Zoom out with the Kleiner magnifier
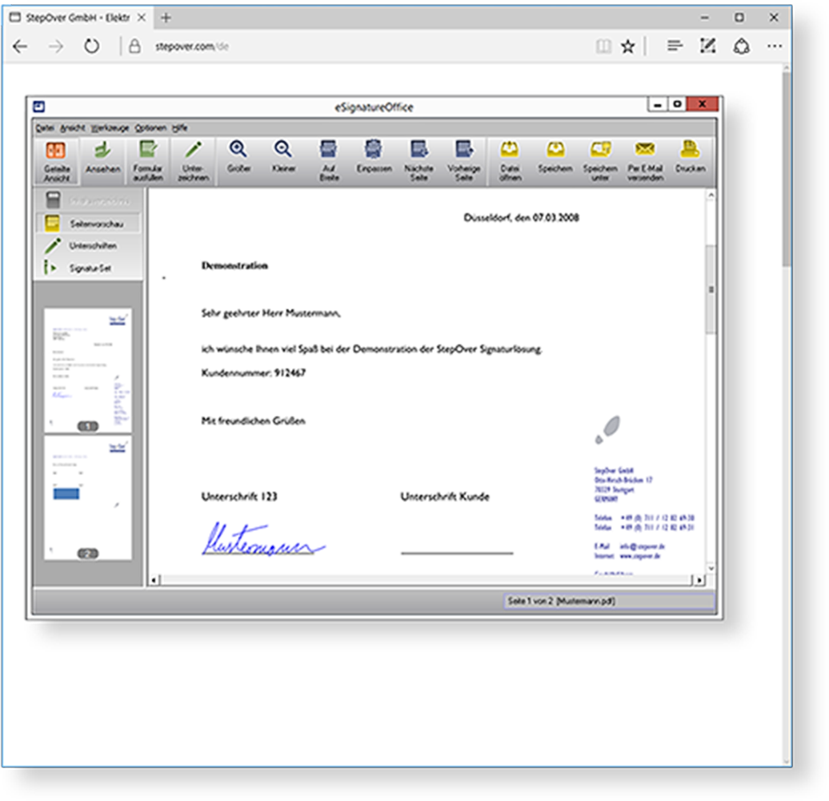Viewport: 829px width, 801px height. (283, 158)
